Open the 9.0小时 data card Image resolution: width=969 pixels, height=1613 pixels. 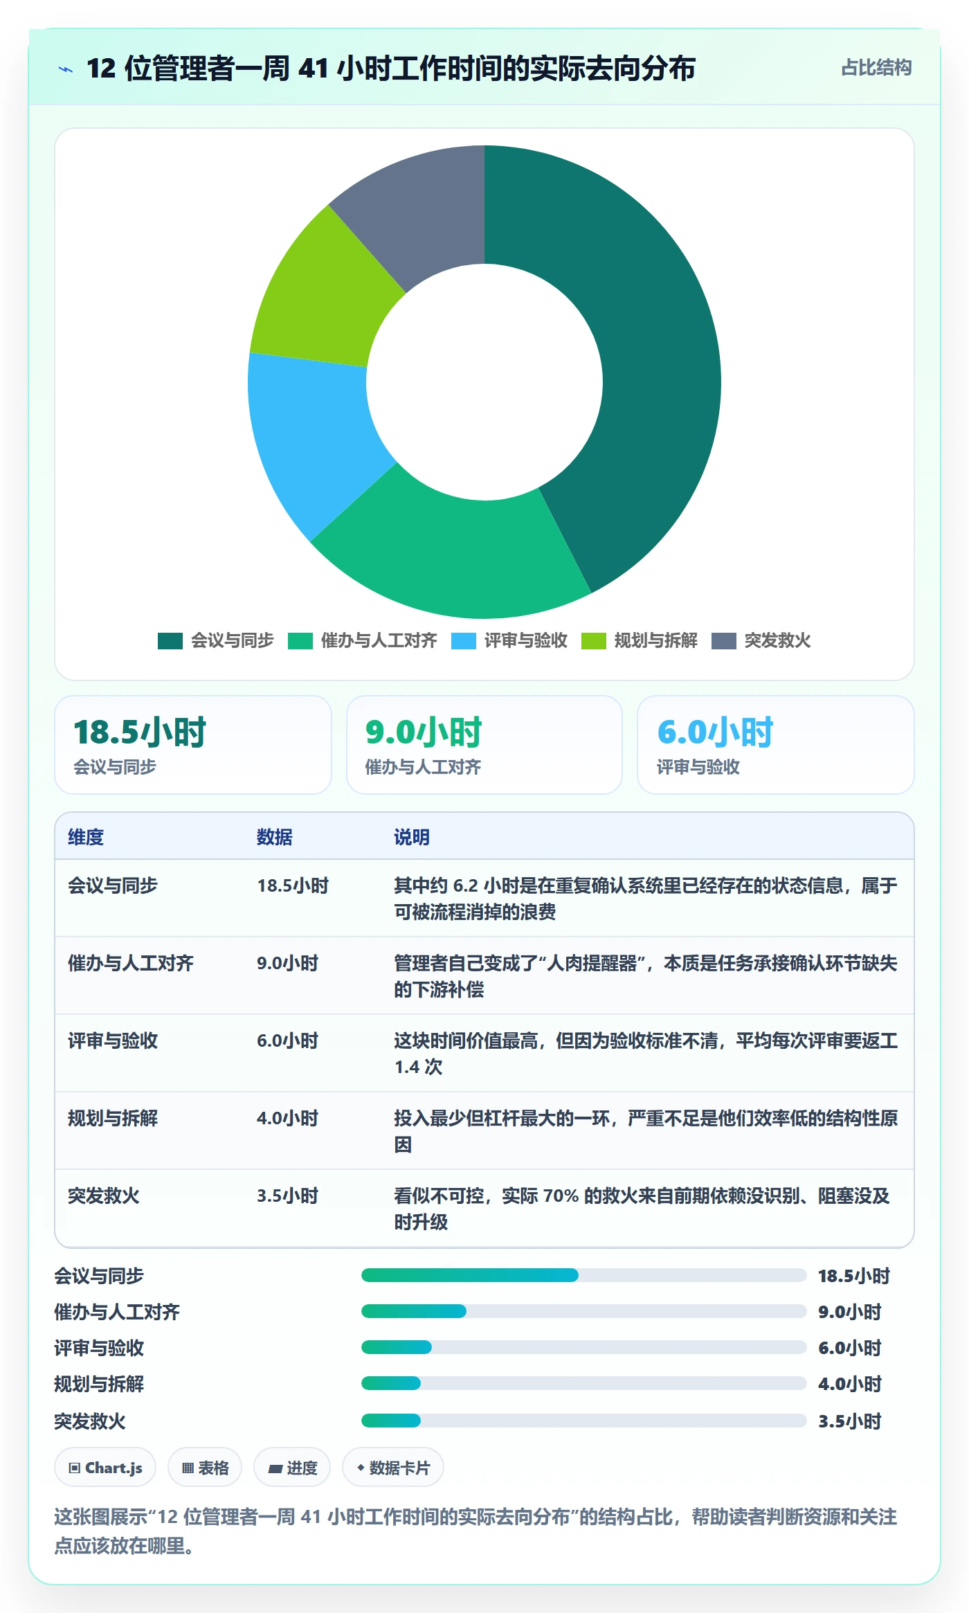click(484, 745)
